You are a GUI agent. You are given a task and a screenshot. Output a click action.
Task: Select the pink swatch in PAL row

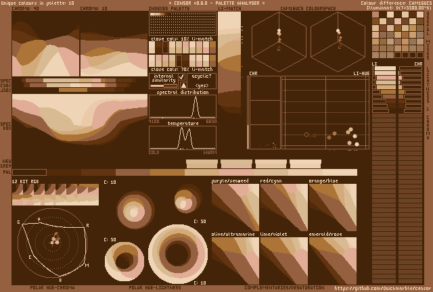(x=236, y=172)
